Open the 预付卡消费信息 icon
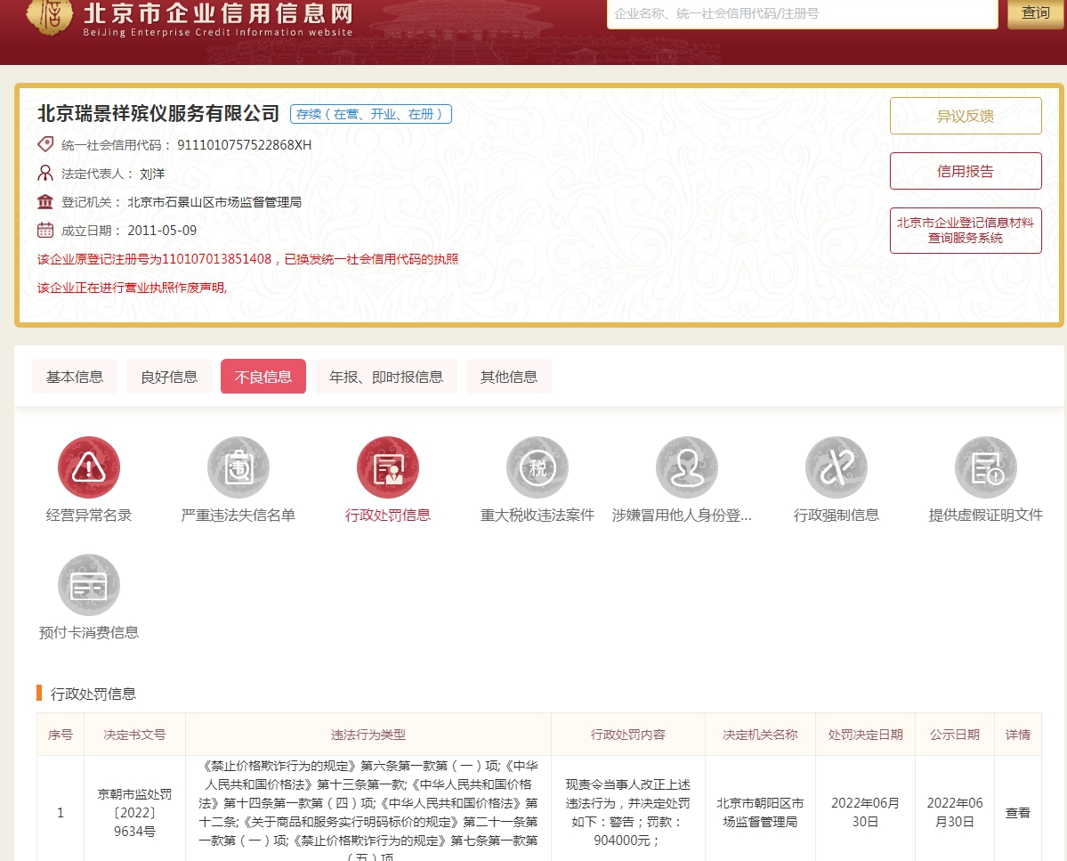The image size is (1067, 861). (88, 584)
